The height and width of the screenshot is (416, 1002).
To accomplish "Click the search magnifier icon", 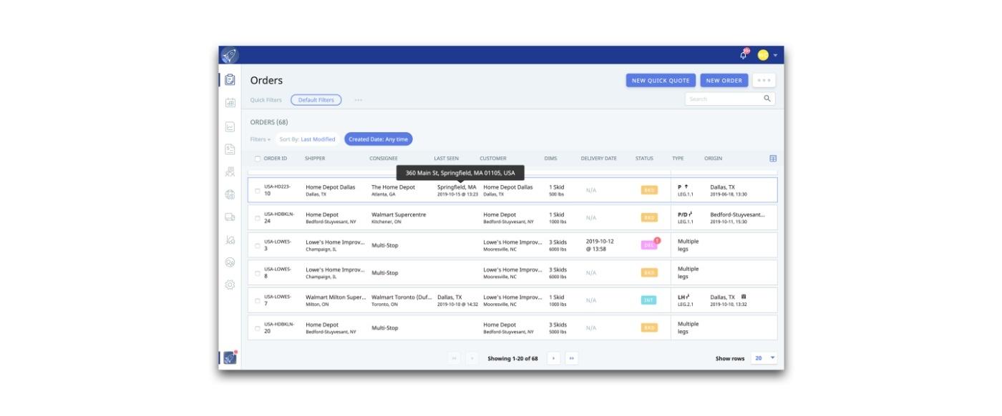I will [x=767, y=99].
